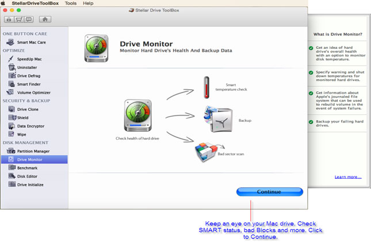Select Smart Mac Care icon in sidebar
371x242 pixels.
10,42
